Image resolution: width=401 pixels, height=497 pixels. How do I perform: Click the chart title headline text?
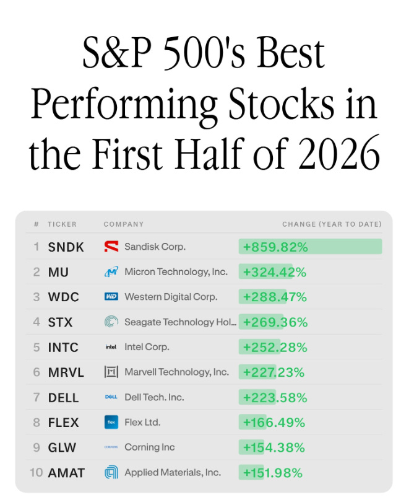click(204, 103)
